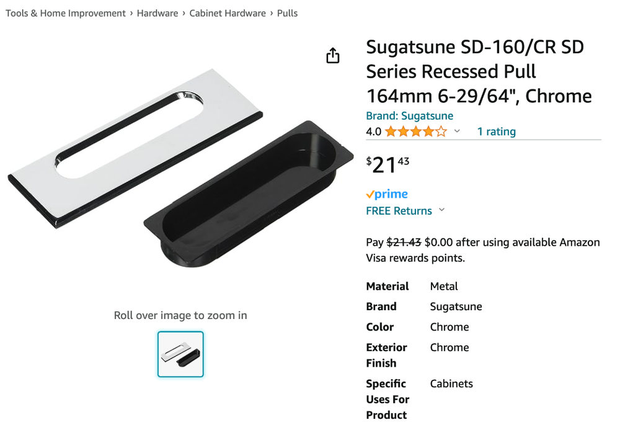Select the product image thumbnail
This screenshot has height=425, width=620.
pyautogui.click(x=180, y=354)
